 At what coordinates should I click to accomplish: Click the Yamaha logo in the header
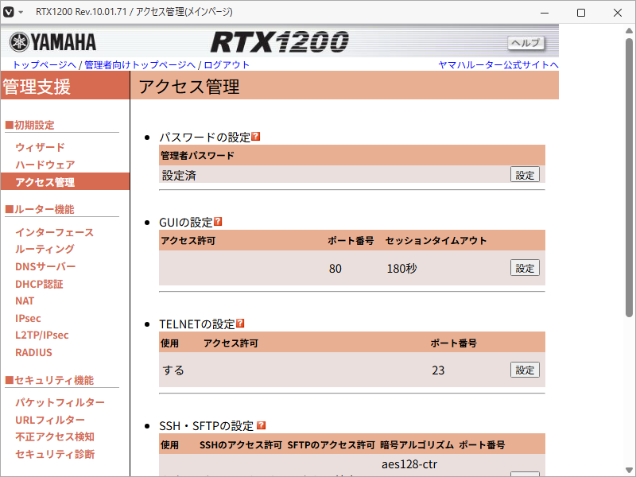[52, 42]
